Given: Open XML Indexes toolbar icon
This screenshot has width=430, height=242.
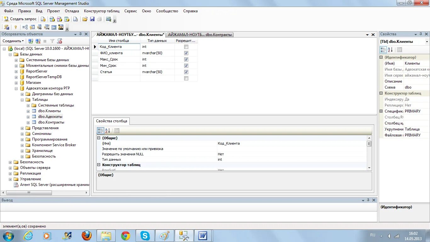Looking at the screenshot, I should coord(47,27).
